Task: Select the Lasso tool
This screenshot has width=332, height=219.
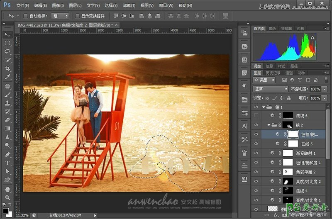Action: 7,51
